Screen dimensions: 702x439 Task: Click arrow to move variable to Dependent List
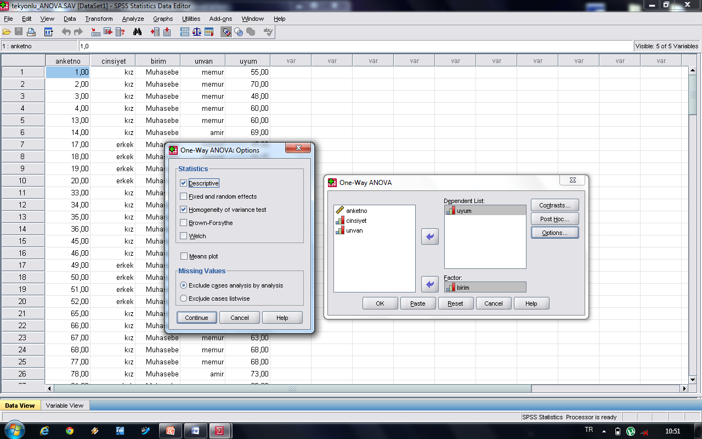[x=430, y=237]
